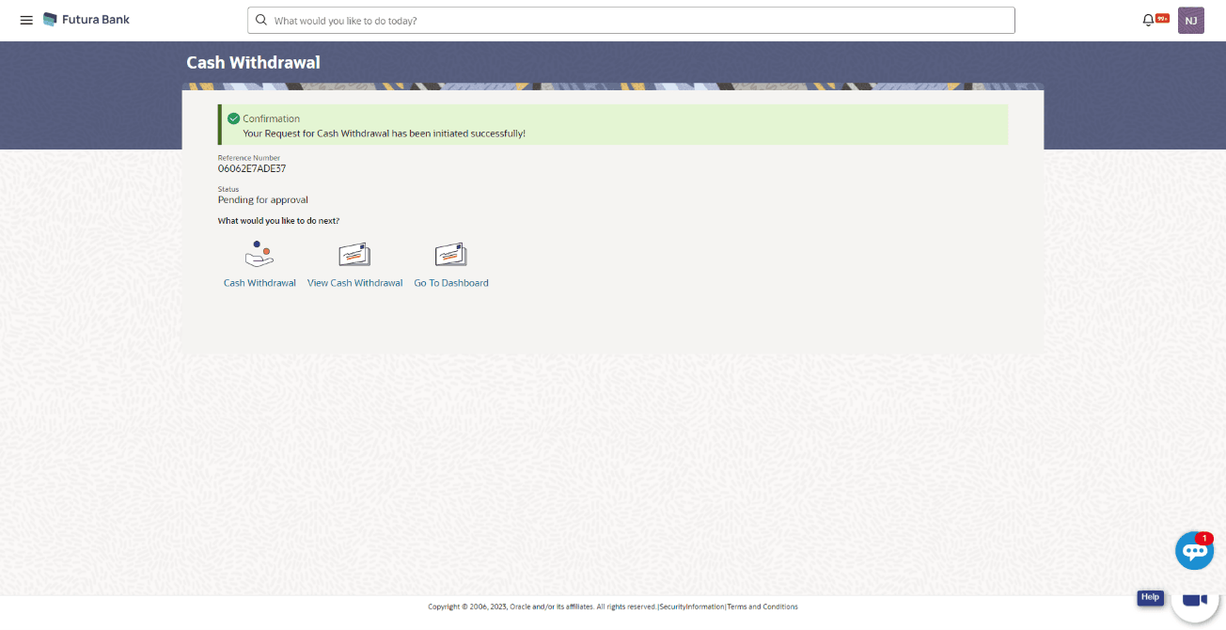This screenshot has height=630, width=1226.
Task: Open Security Information footer link
Action: coord(692,606)
